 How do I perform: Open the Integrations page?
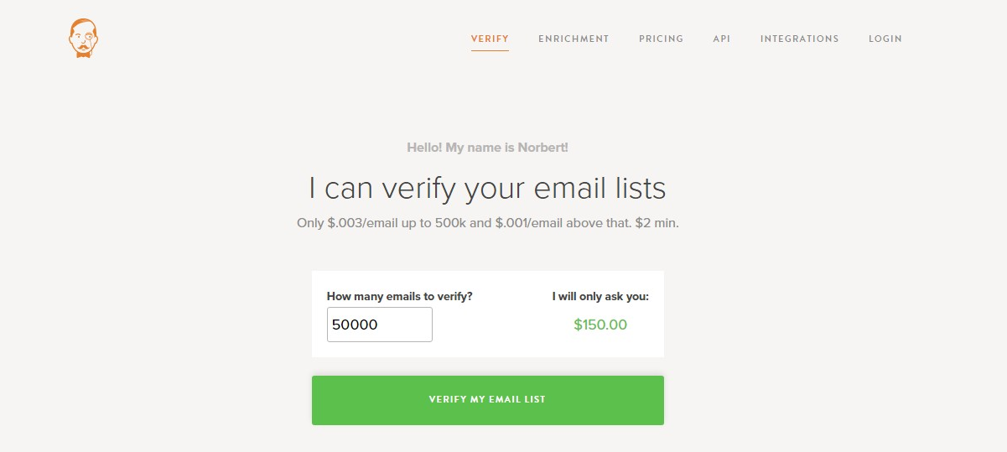coord(800,39)
